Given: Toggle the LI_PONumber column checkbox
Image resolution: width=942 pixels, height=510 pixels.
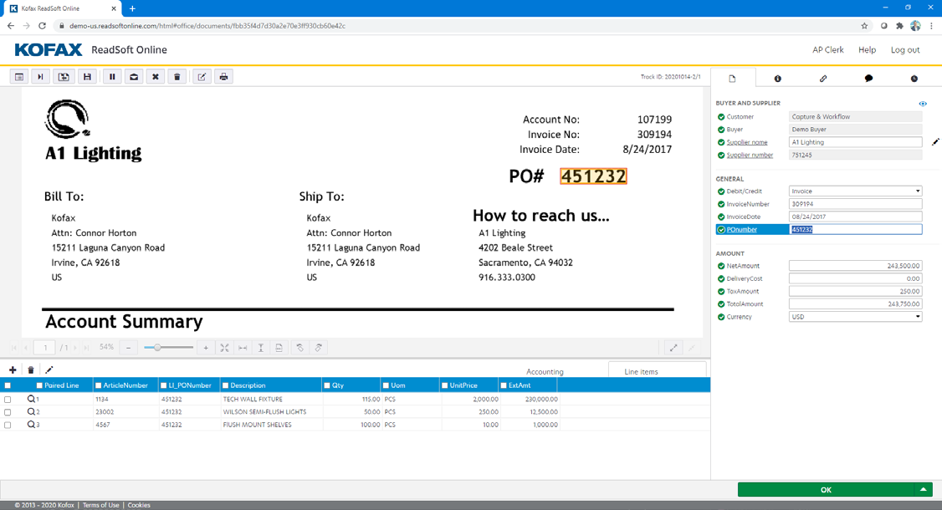Looking at the screenshot, I should tap(163, 385).
